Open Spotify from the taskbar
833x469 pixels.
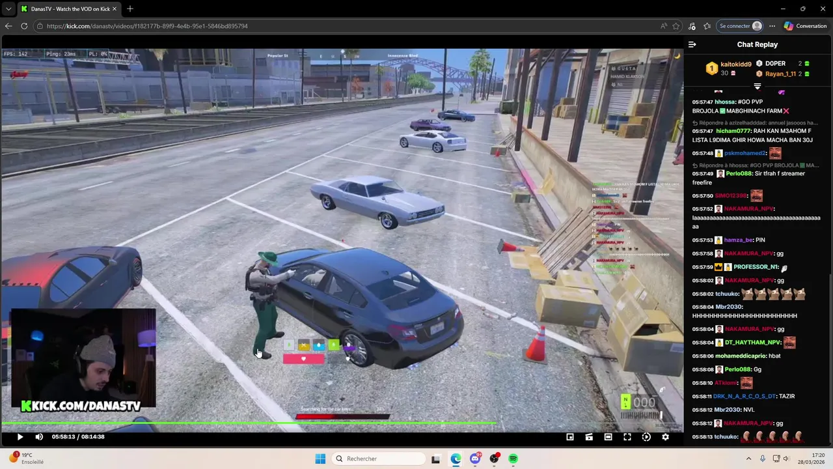pyautogui.click(x=513, y=459)
